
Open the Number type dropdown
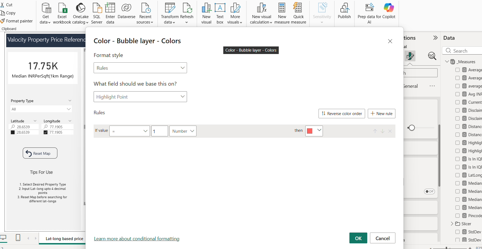click(183, 131)
